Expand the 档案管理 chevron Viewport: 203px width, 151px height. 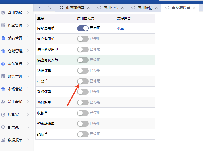(28, 25)
